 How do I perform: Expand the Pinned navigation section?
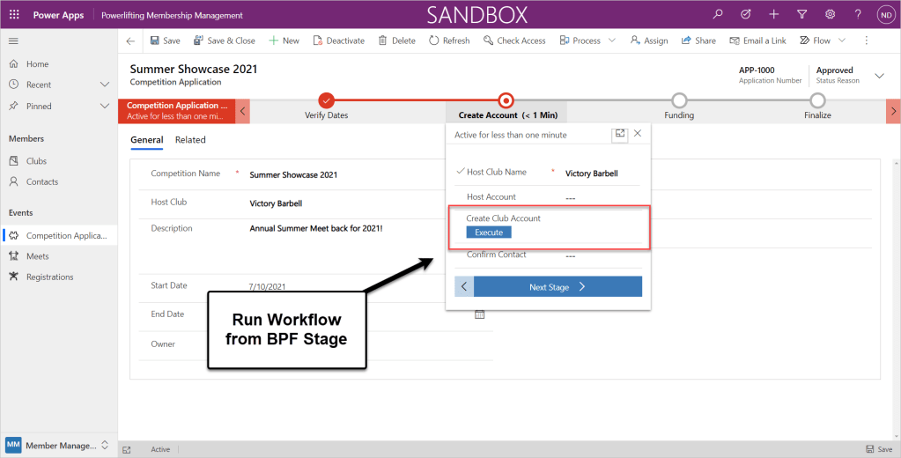(104, 106)
